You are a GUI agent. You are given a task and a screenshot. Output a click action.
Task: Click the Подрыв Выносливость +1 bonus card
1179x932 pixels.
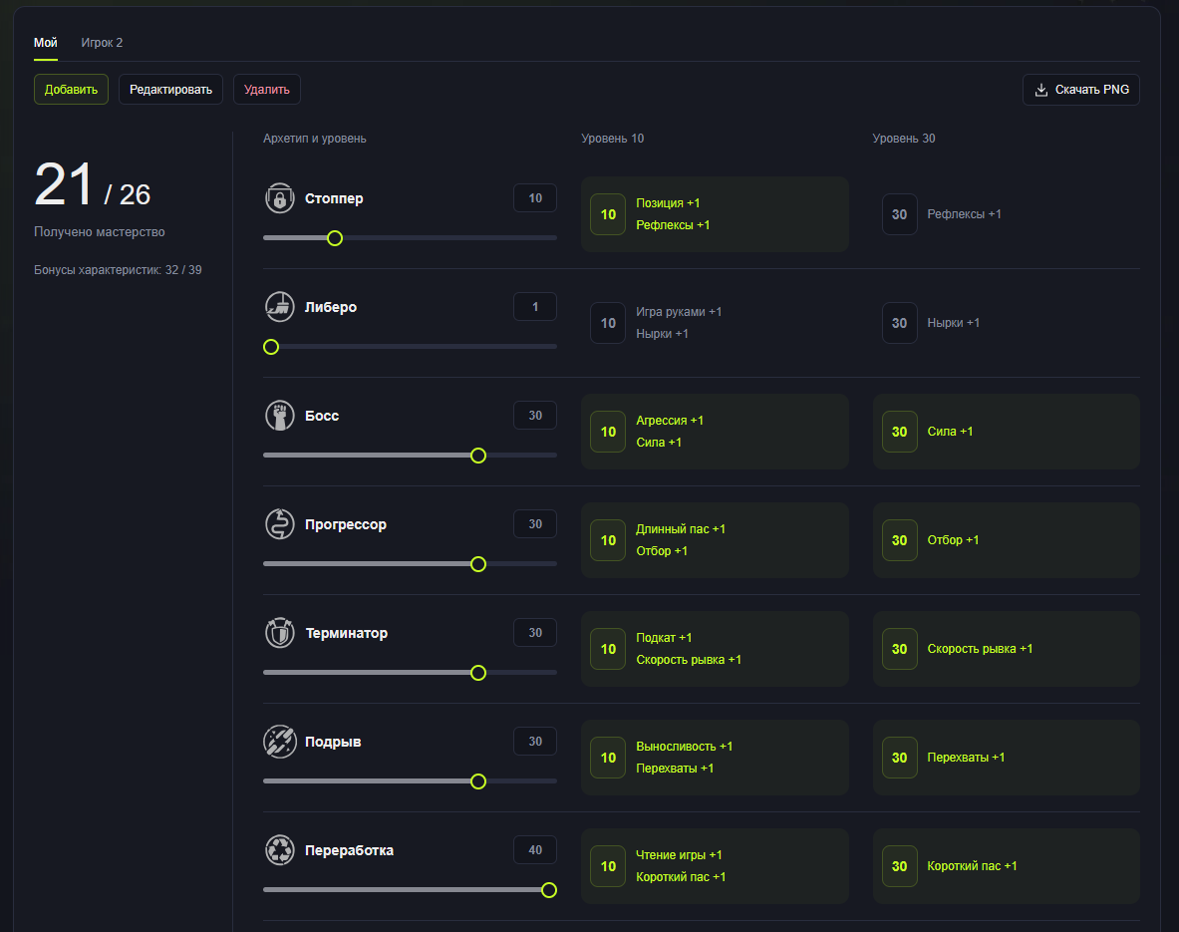(715, 758)
